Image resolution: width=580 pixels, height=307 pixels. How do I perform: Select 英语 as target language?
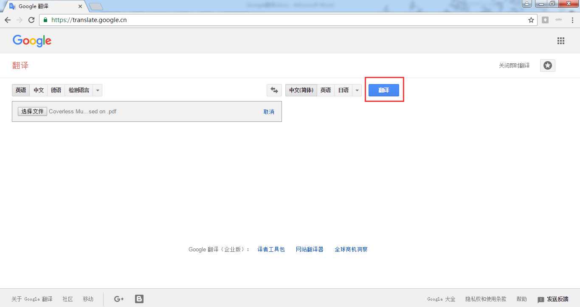click(x=326, y=90)
